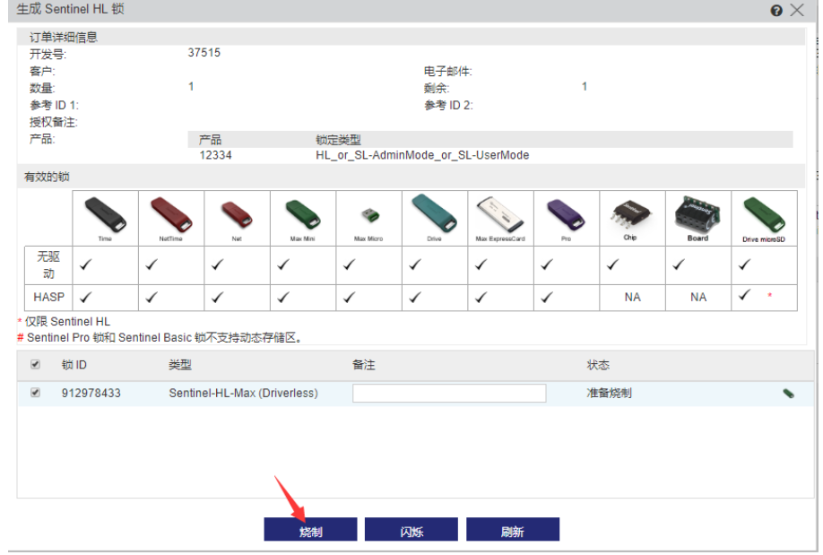
Task: Select the purple Pro key icon
Action: (x=566, y=215)
